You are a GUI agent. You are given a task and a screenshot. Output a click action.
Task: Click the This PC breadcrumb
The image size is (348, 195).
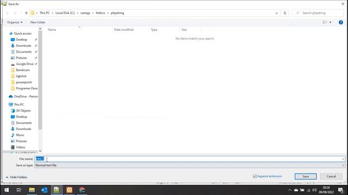click(x=45, y=13)
